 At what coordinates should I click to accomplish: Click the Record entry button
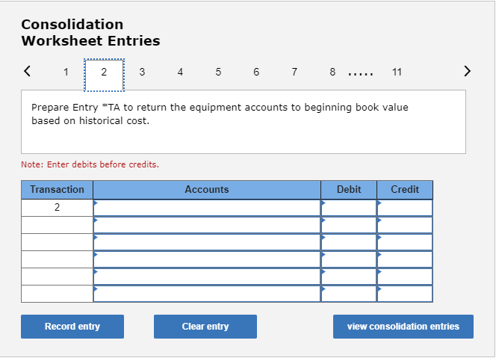(x=72, y=327)
